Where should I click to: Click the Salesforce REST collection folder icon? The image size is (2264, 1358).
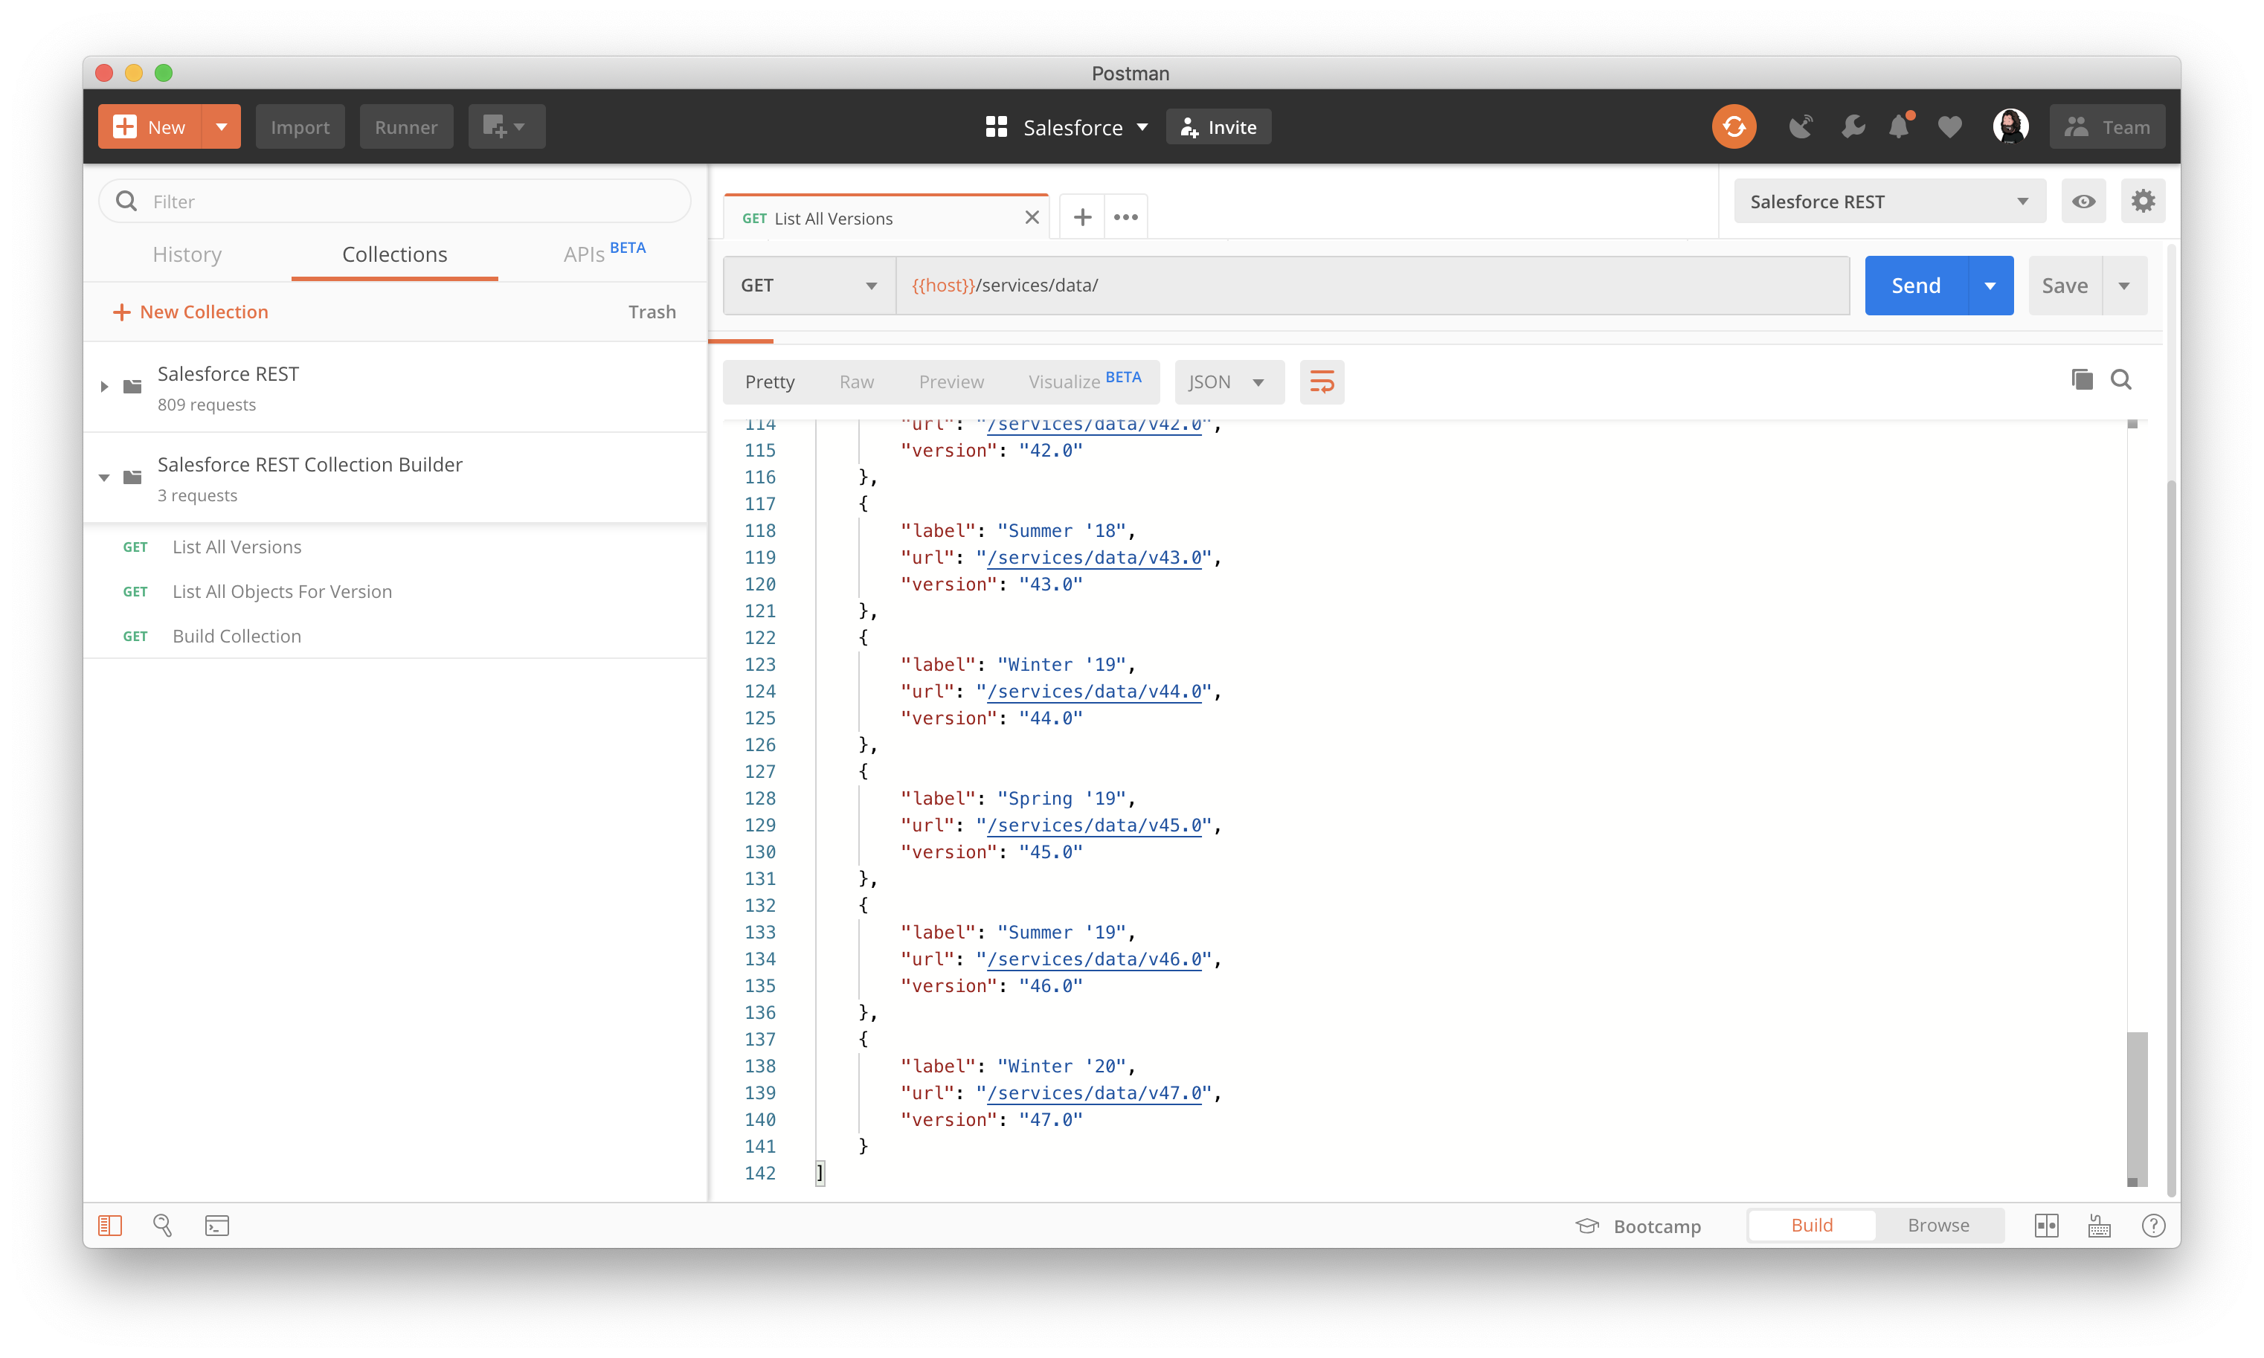point(132,386)
